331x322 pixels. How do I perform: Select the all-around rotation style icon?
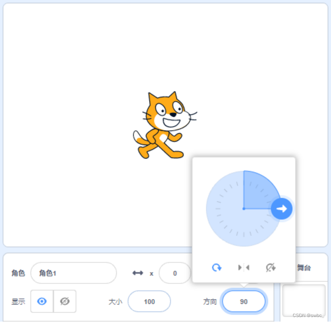217,268
